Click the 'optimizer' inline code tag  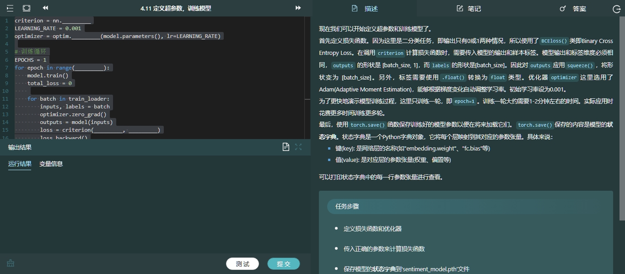[x=564, y=78]
